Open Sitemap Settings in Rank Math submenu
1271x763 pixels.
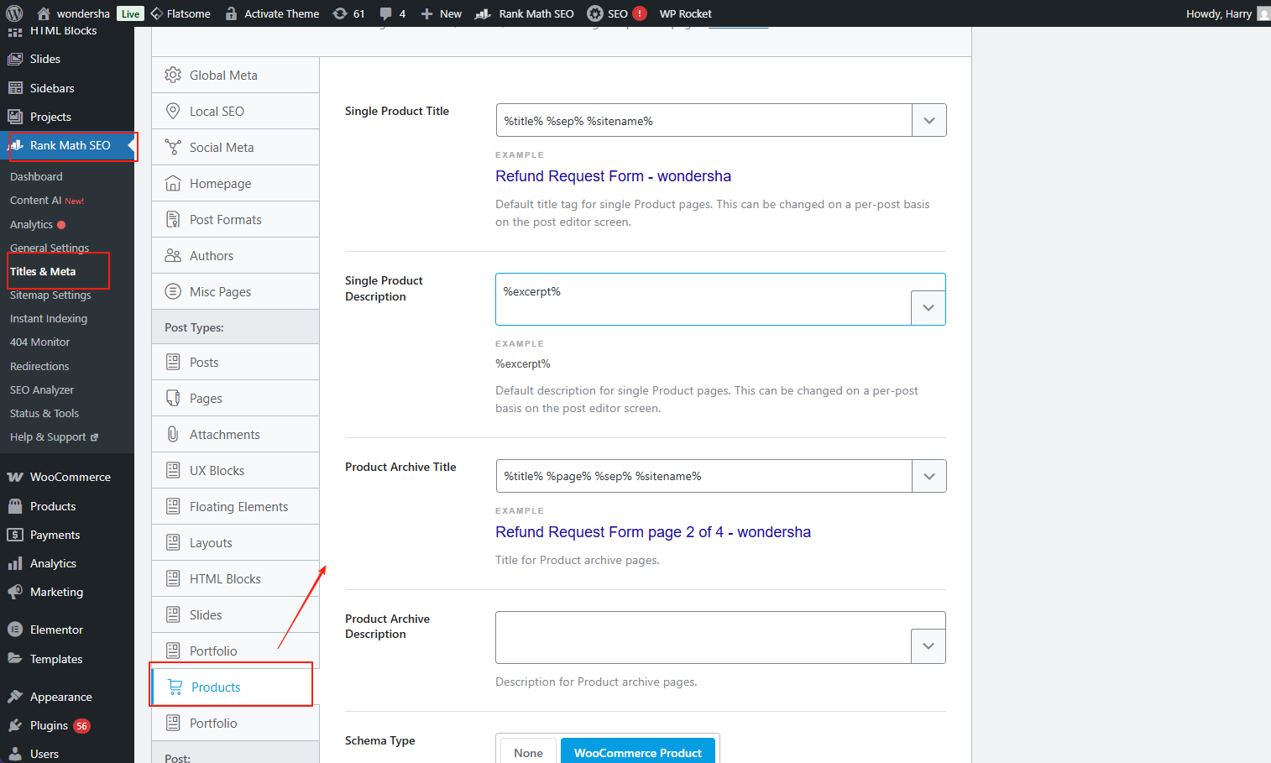50,295
